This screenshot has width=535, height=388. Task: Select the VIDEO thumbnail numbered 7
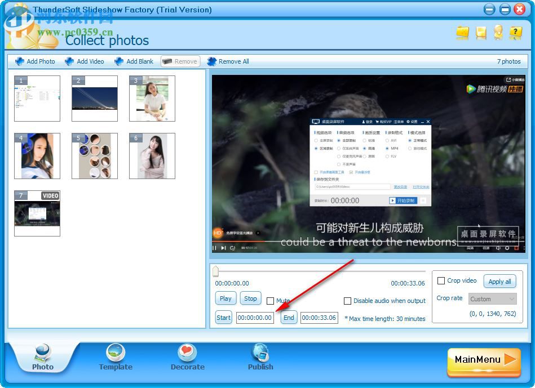coord(37,213)
